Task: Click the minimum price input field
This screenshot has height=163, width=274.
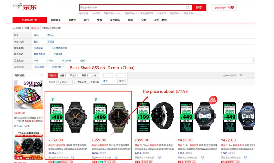Action: click(108, 76)
